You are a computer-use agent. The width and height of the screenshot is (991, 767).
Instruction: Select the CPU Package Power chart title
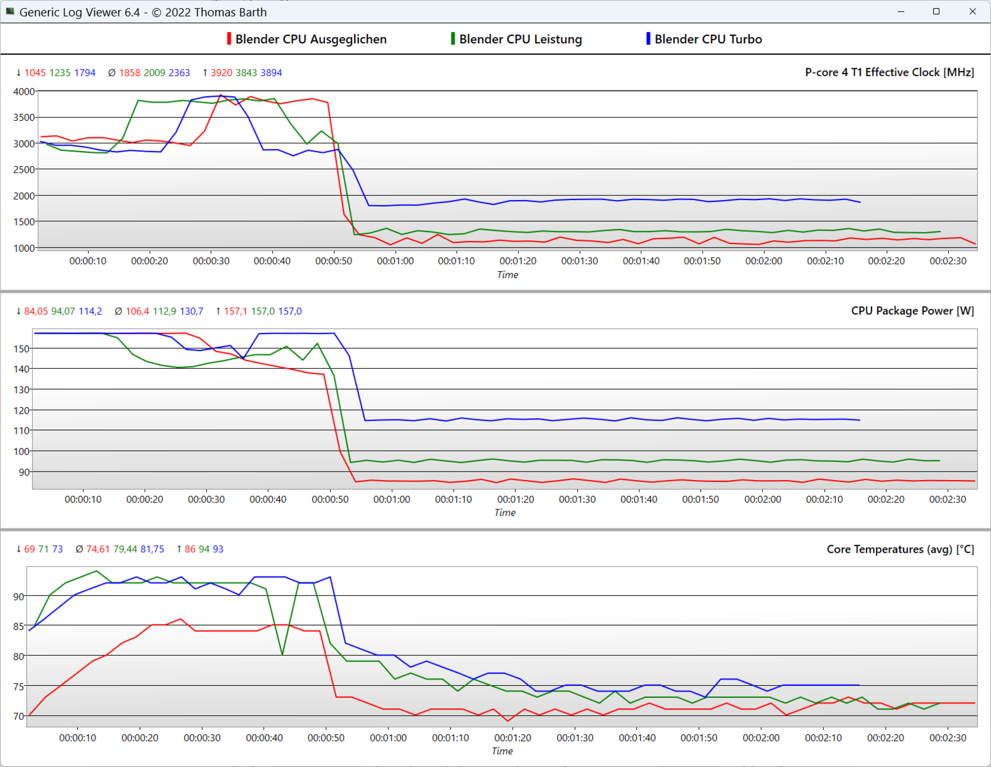[912, 311]
